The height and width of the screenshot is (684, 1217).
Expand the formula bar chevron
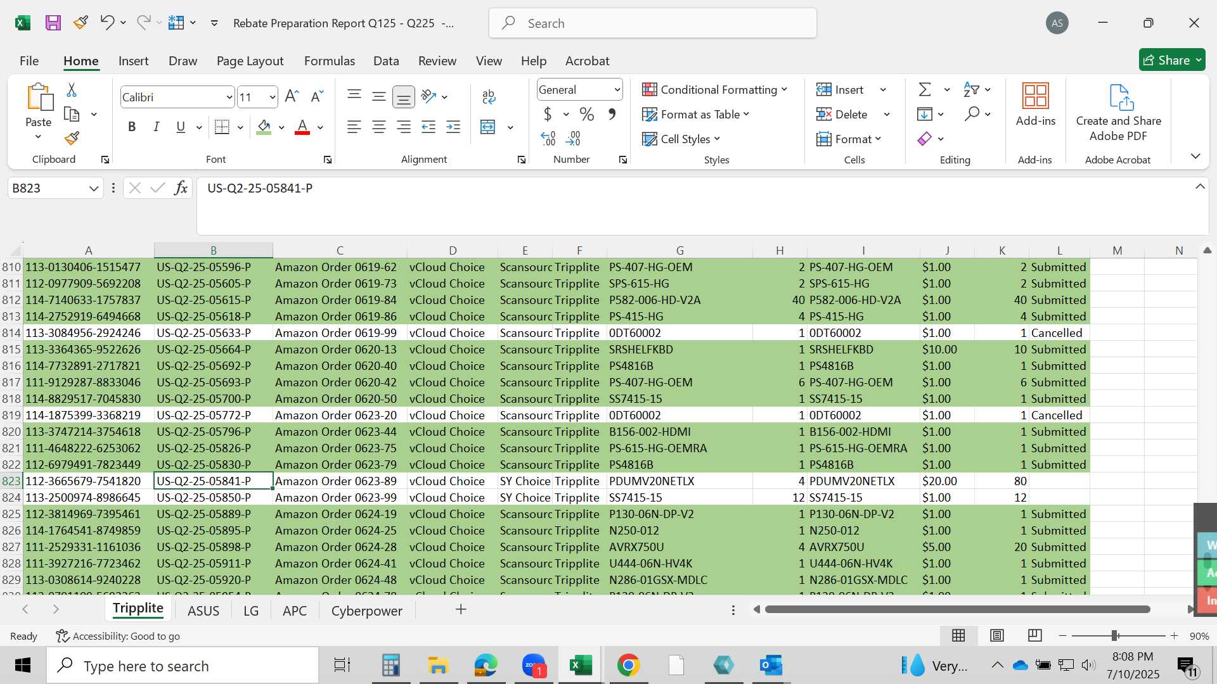(x=1200, y=187)
